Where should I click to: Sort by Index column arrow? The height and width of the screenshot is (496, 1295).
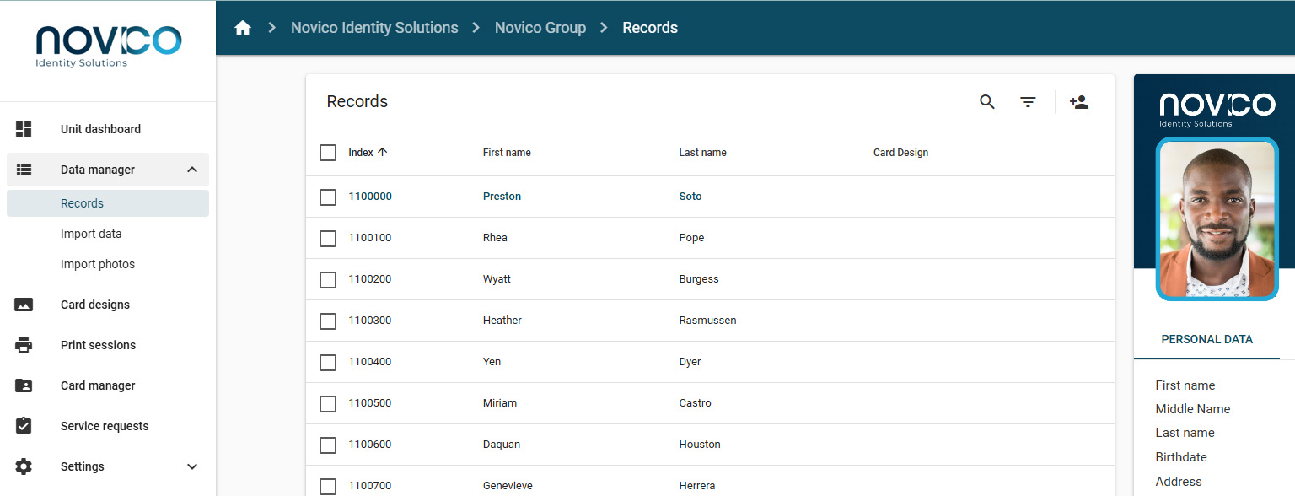pyautogui.click(x=383, y=153)
